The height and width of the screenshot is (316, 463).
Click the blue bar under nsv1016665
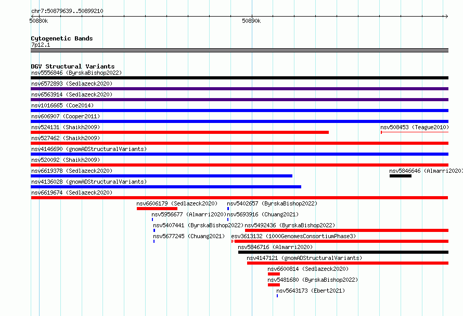coord(239,111)
